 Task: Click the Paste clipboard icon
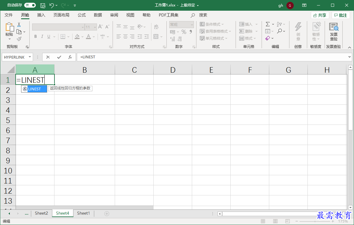[x=9, y=27]
